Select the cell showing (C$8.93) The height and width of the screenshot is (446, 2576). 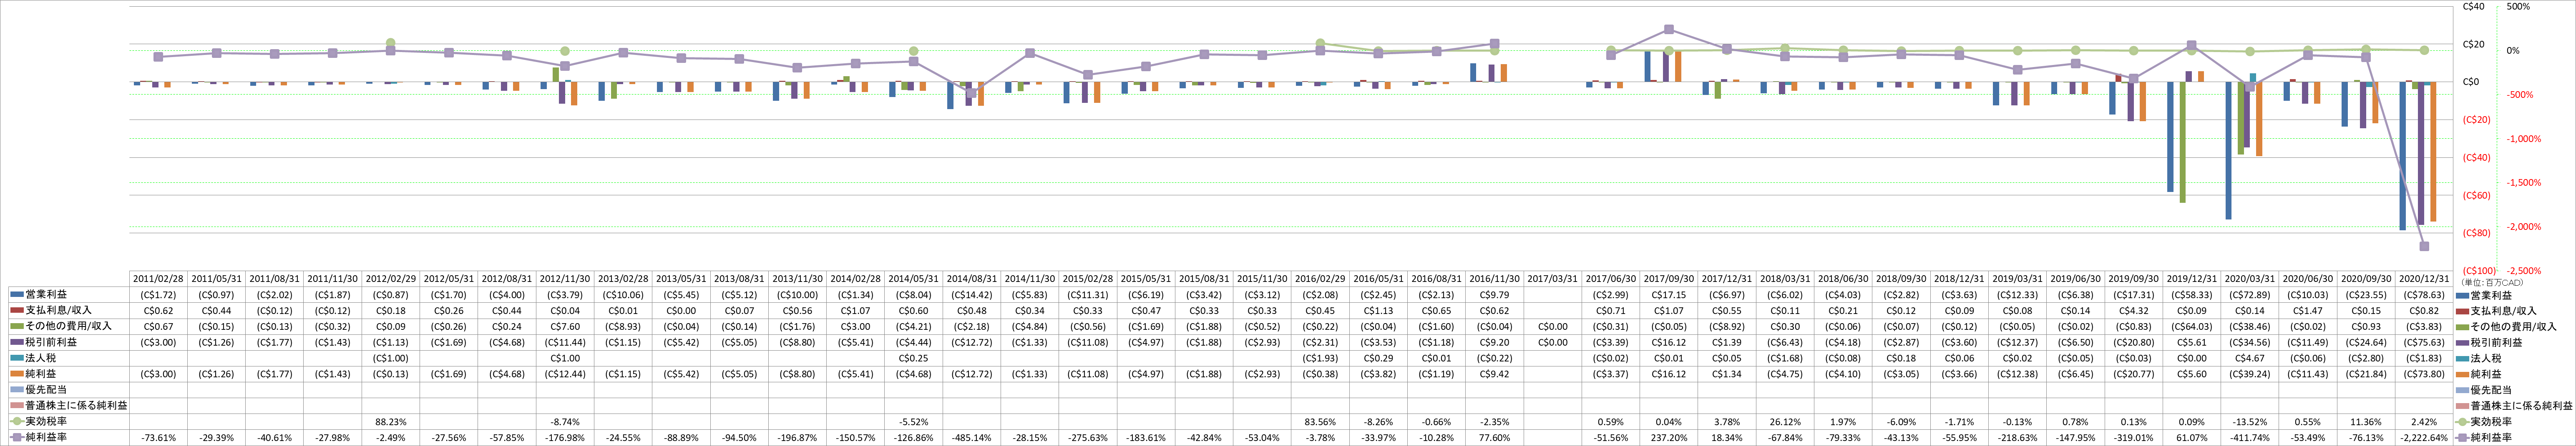coord(623,326)
